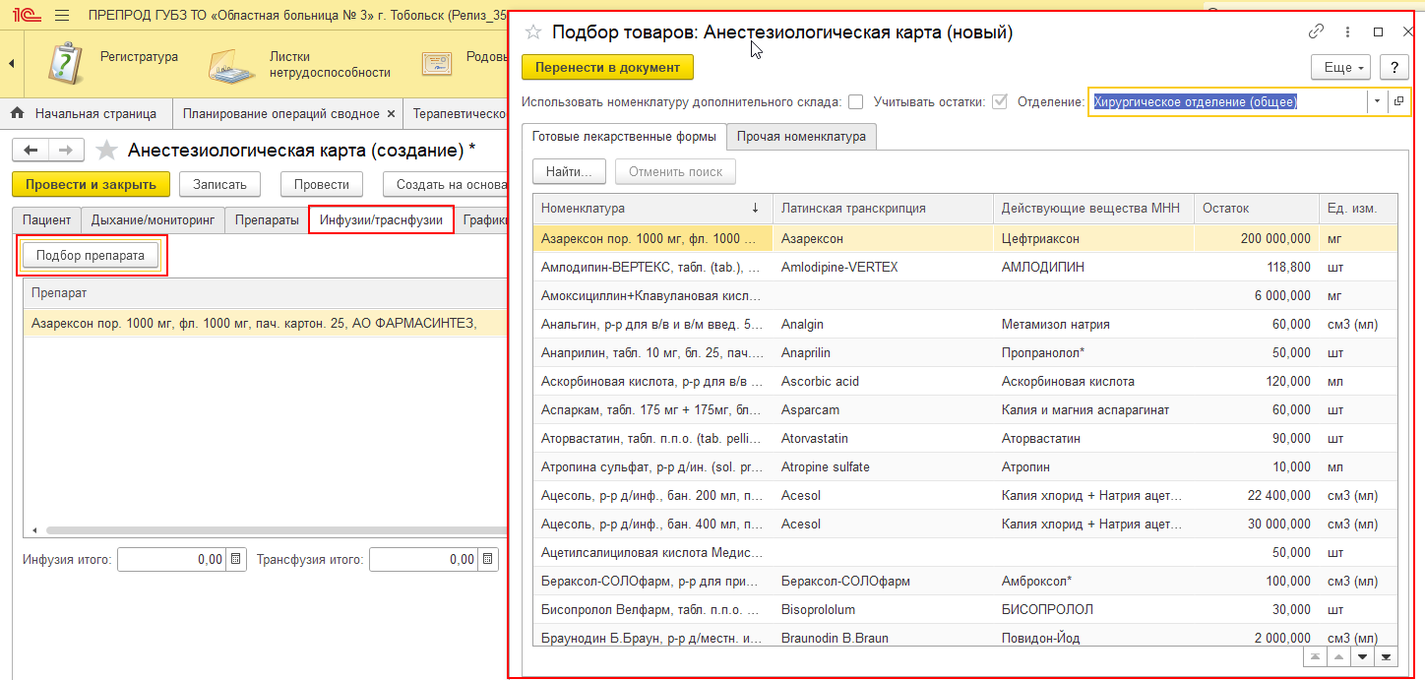The height and width of the screenshot is (680, 1425).
Task: Switch to the Прочая номенклатура tab
Action: click(x=801, y=137)
